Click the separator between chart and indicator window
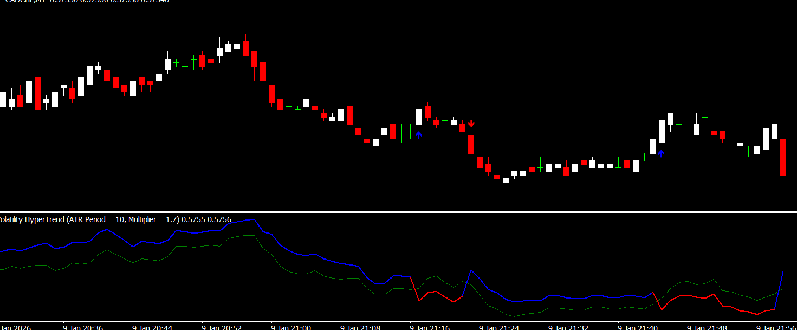 tap(398, 212)
